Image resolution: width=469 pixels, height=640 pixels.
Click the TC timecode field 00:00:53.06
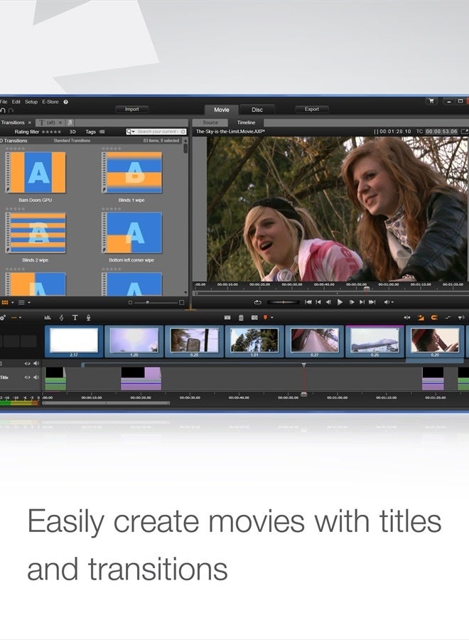[442, 132]
